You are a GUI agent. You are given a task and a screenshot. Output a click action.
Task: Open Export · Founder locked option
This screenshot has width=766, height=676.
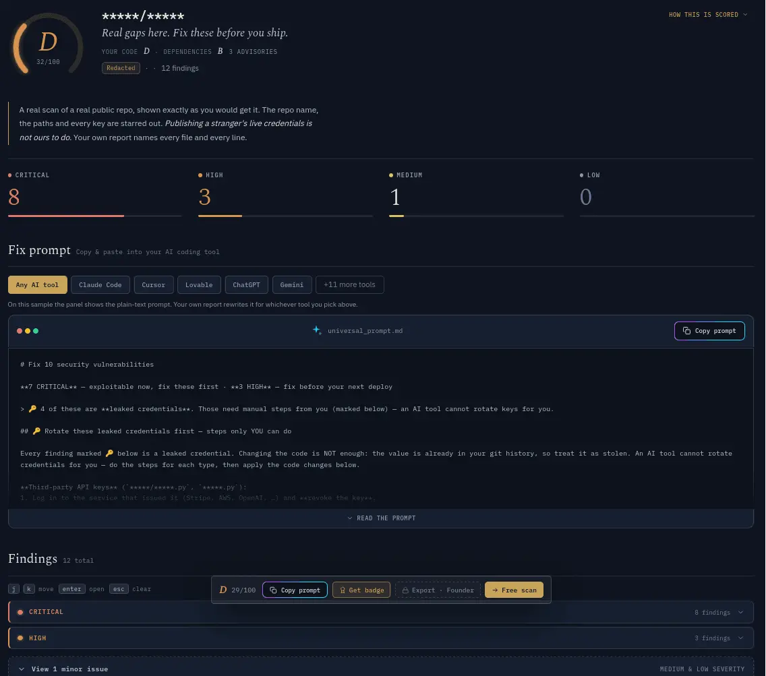438,590
